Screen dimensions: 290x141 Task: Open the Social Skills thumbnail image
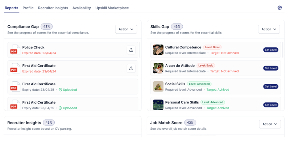click(158, 86)
